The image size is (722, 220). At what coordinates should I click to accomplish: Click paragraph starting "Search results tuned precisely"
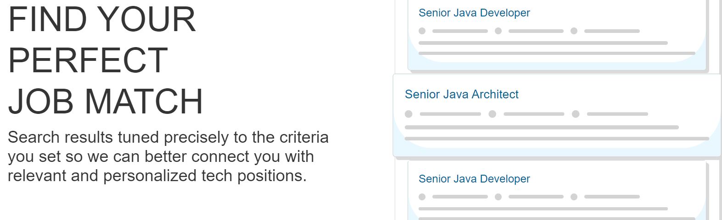[x=168, y=156]
